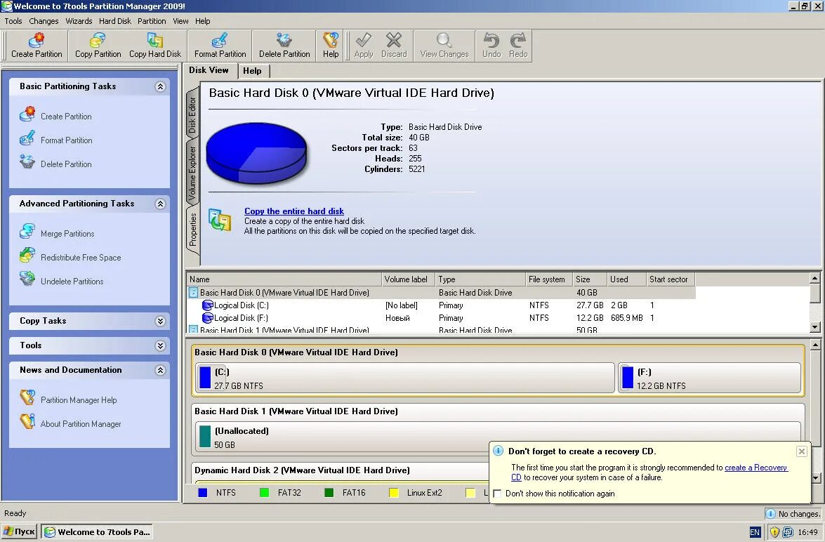The image size is (825, 542).
Task: Open the Hard Disk menu
Action: (x=114, y=21)
